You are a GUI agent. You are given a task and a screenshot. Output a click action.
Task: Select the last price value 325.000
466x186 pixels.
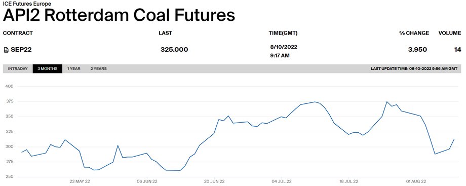[x=174, y=50]
